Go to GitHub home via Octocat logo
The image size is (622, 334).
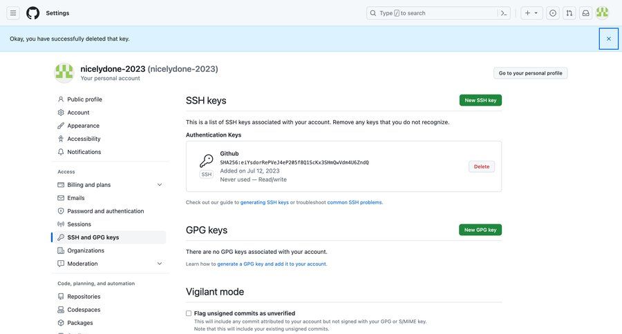point(33,13)
